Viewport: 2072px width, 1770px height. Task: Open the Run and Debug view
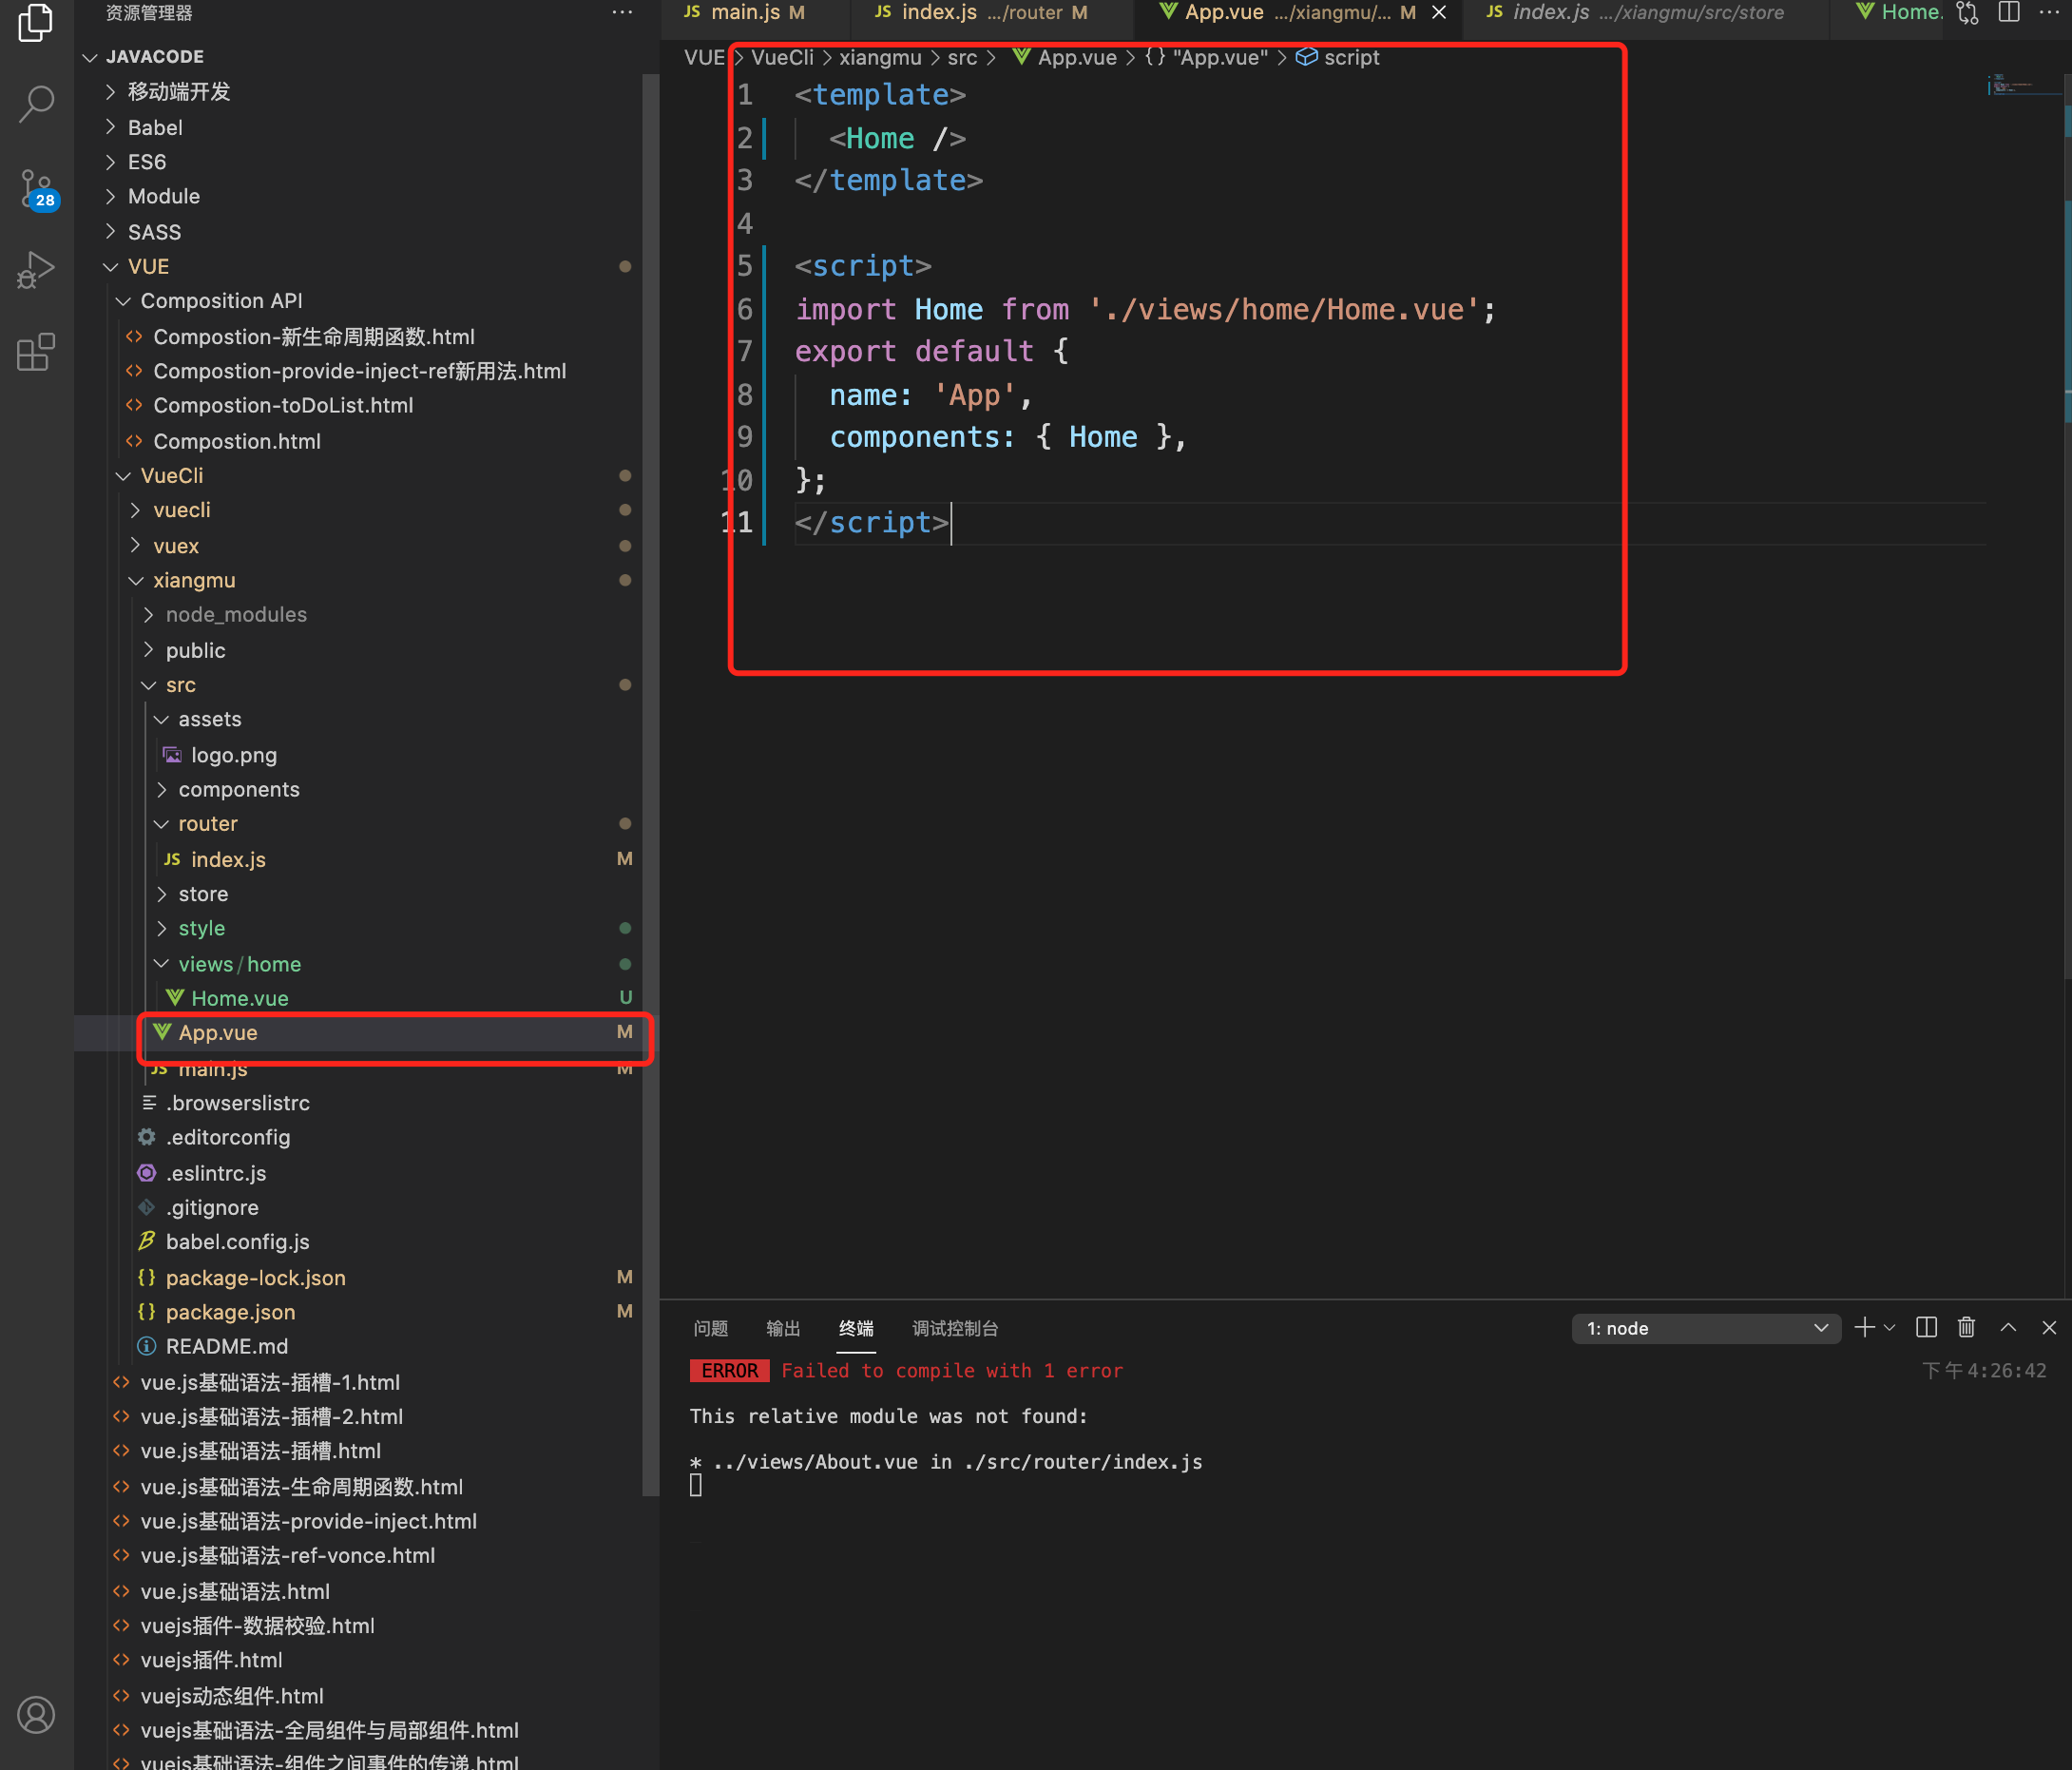[36, 269]
